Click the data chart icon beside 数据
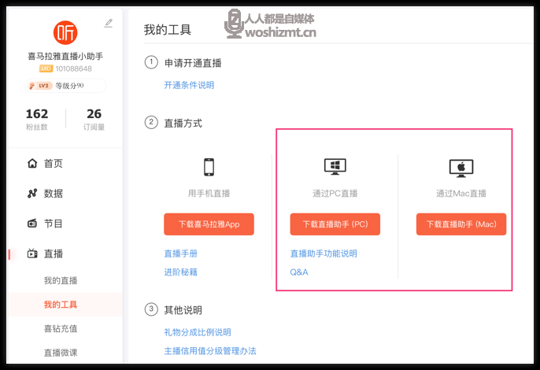The height and width of the screenshot is (370, 540). 32,194
